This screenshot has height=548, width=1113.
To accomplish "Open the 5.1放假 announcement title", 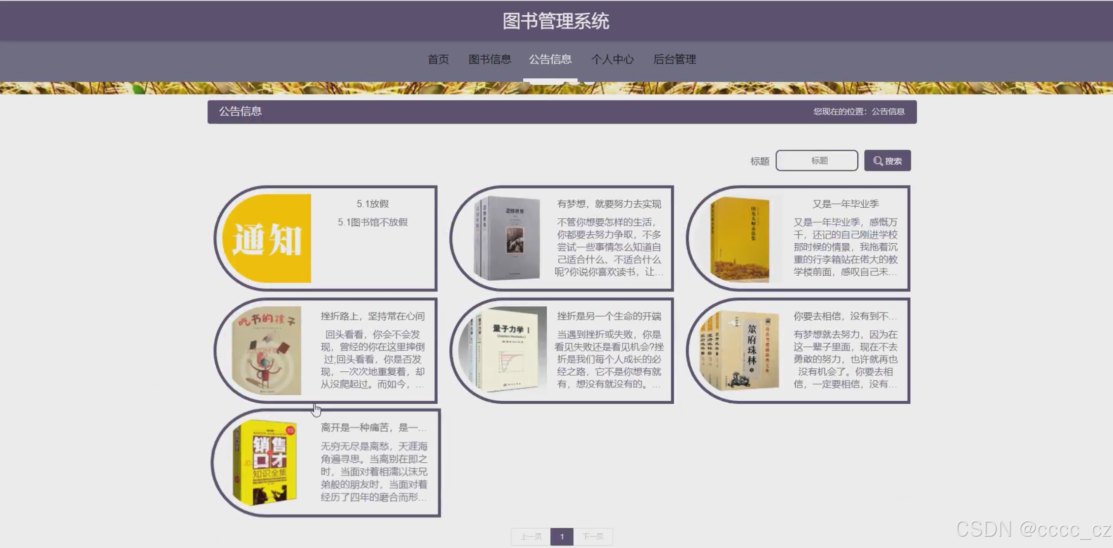I will (x=372, y=204).
